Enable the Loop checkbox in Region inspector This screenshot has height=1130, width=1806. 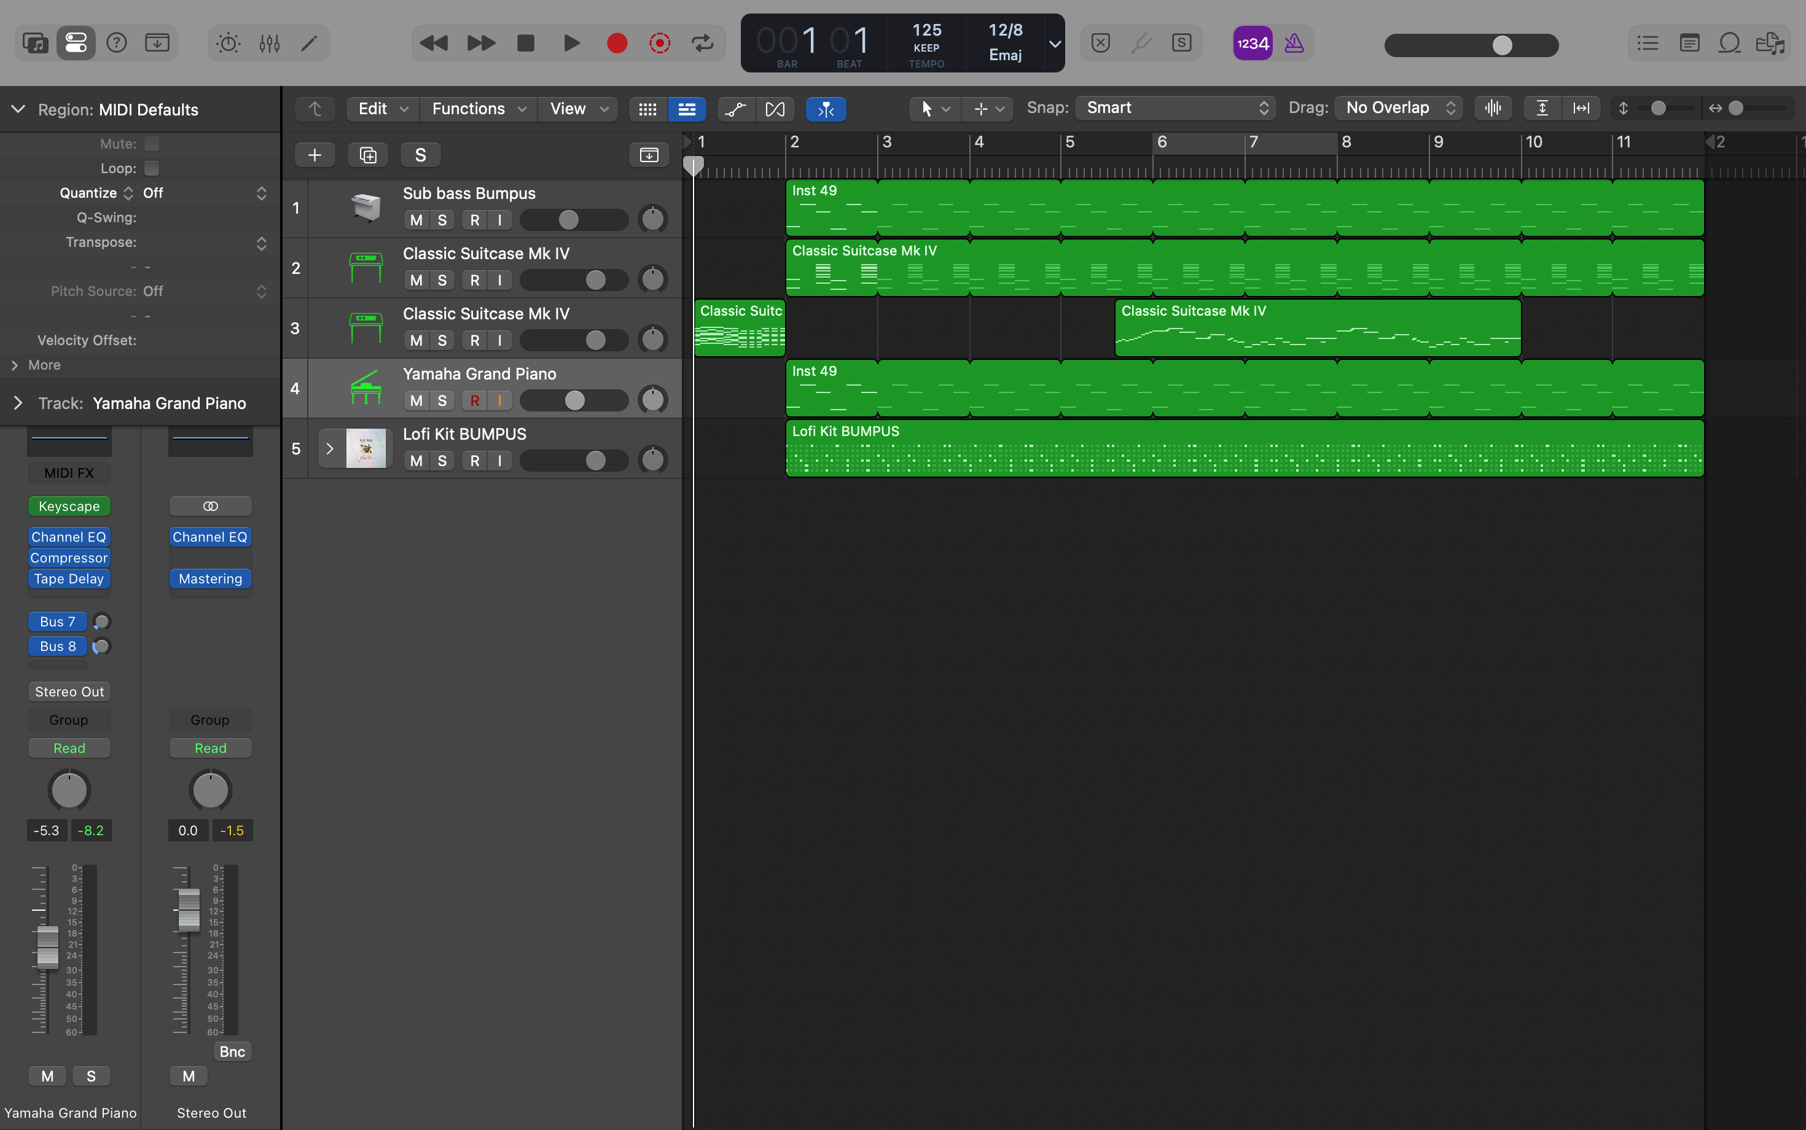tap(152, 168)
